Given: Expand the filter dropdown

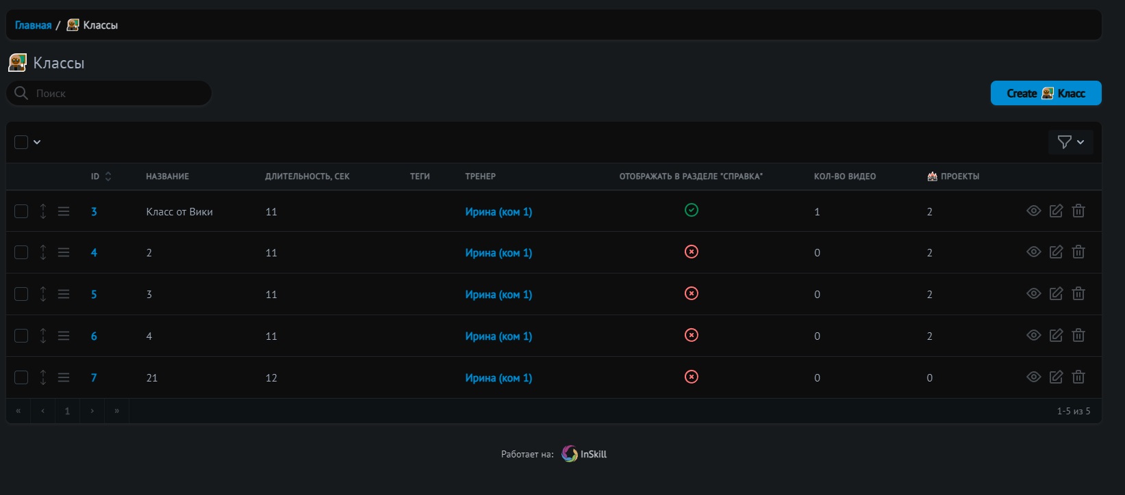Looking at the screenshot, I should [1070, 142].
